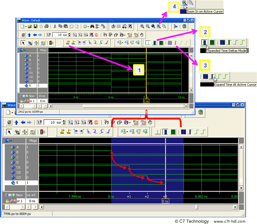Delete Cursor icon in lower Wave window

coord(69,132)
